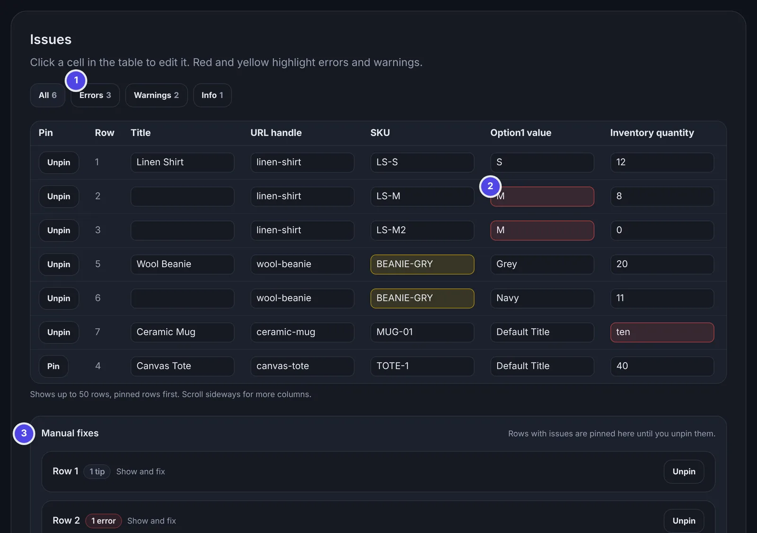This screenshot has height=533, width=757.
Task: Select the All 6 filter tab
Action: click(47, 95)
